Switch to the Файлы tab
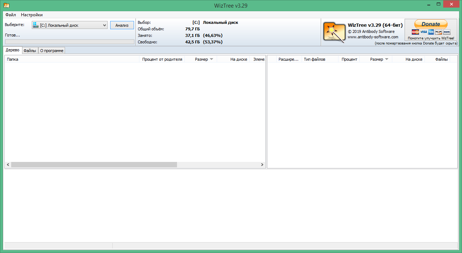 pos(30,51)
